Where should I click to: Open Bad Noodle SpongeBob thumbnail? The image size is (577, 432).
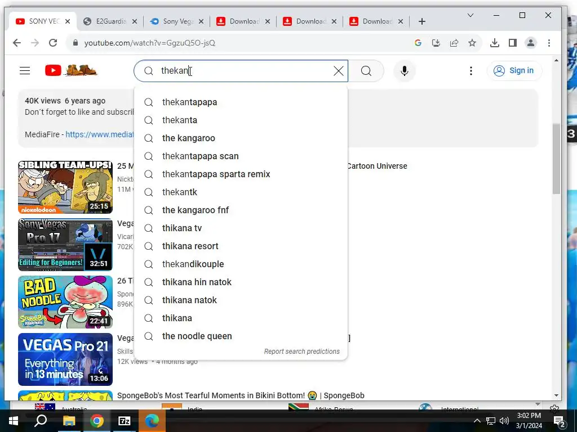point(65,302)
